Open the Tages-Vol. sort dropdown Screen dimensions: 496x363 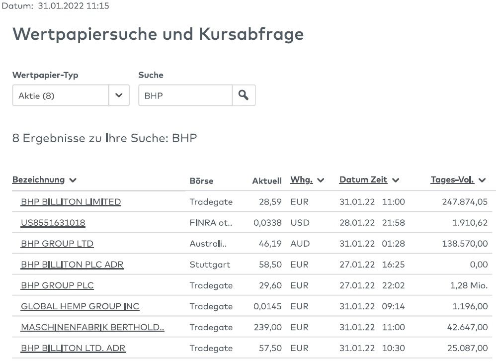pos(483,180)
